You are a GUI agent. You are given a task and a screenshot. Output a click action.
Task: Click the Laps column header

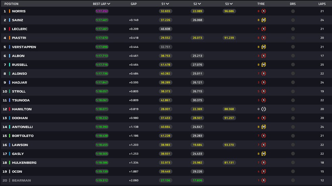(322, 4)
